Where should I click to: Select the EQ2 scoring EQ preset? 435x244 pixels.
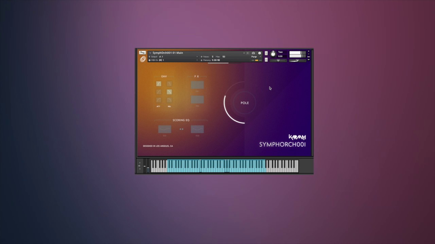(197, 129)
